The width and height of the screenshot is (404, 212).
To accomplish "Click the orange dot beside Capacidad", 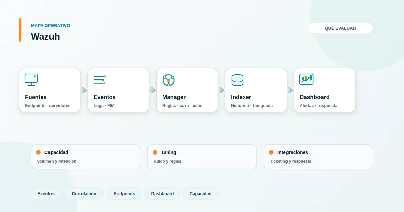I will pos(38,152).
